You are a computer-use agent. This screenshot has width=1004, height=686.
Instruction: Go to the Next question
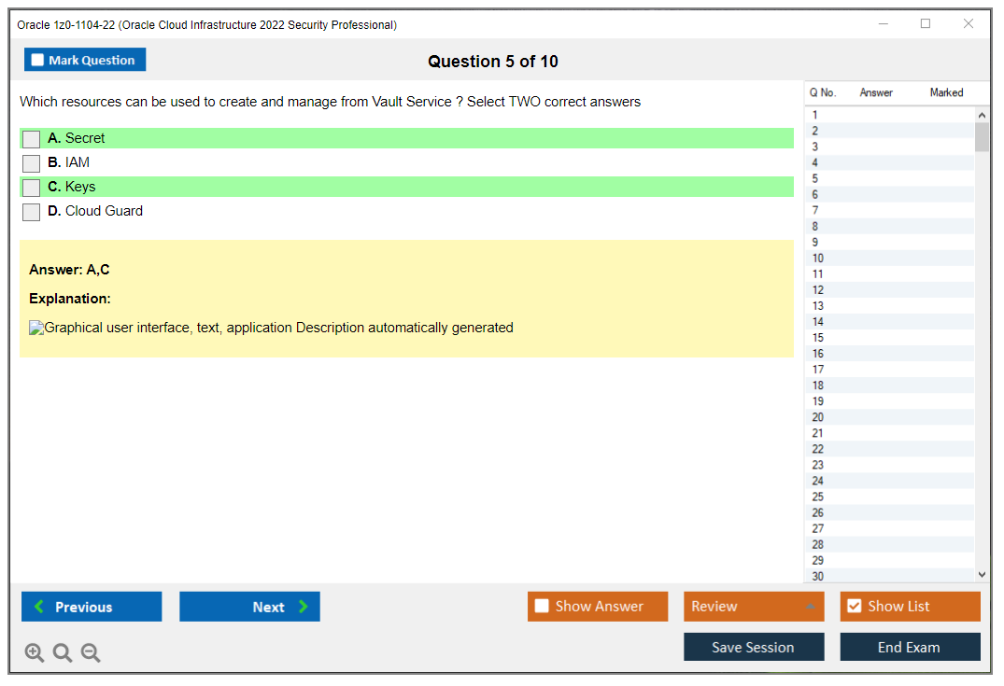point(249,607)
